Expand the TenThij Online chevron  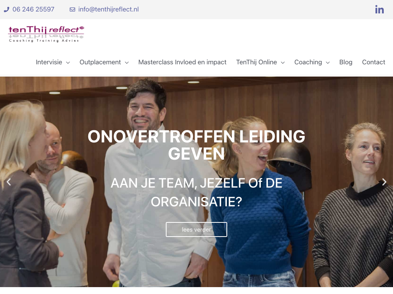[x=283, y=62]
